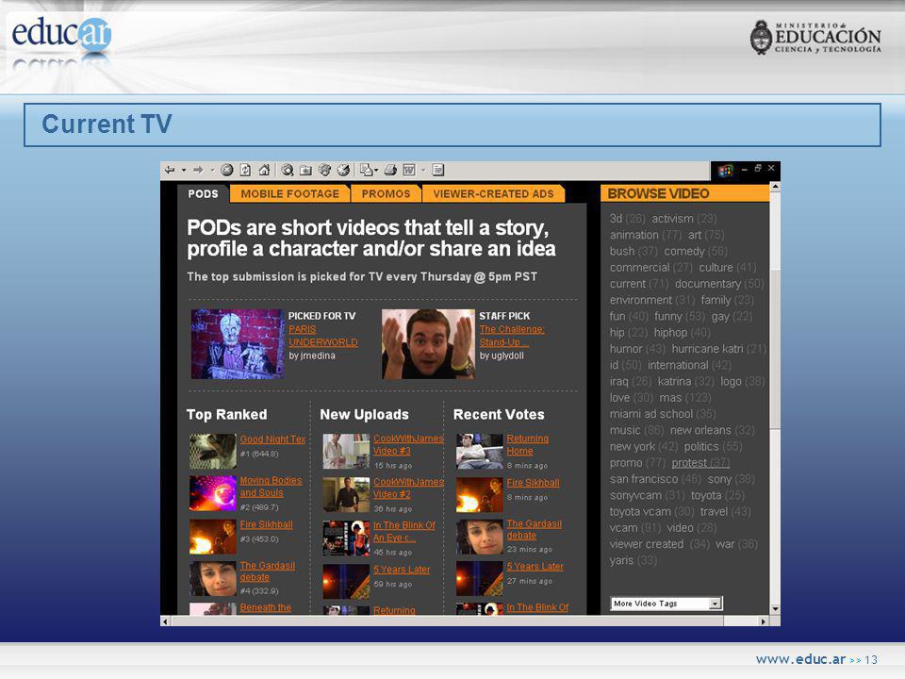The image size is (905, 679).
Task: Expand the Edit with Word dropdown arrow
Action: [423, 170]
